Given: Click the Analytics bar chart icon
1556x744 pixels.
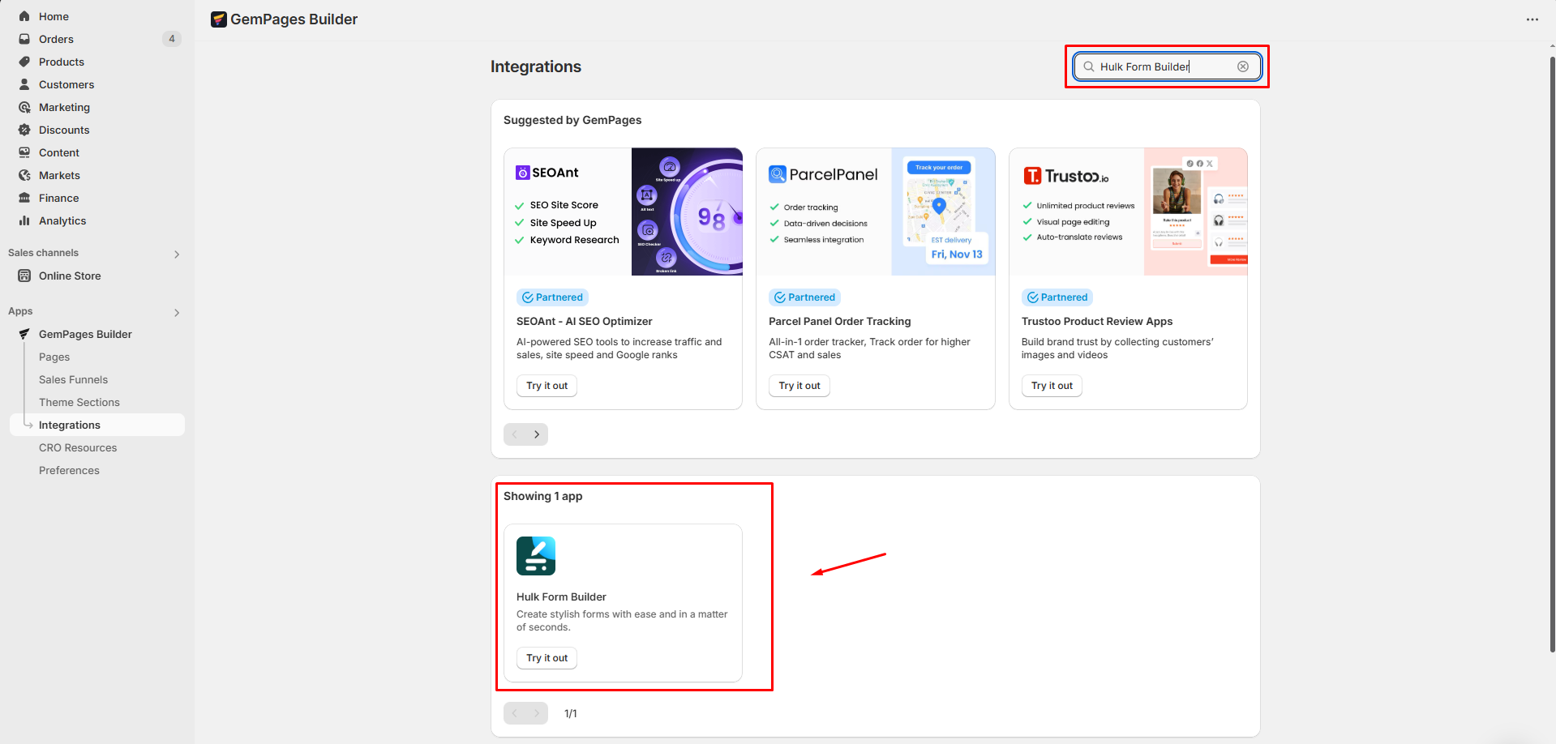Looking at the screenshot, I should 24,220.
